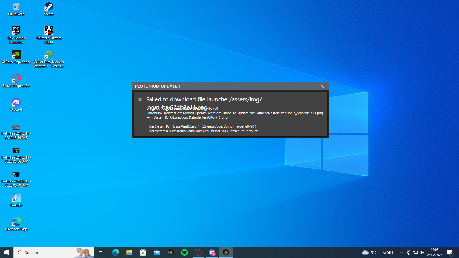Open Task View from the taskbar
Screen dimensions: 459x258
pyautogui.click(x=101, y=252)
